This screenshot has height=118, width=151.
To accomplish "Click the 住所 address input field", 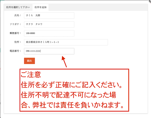I will (66, 42).
